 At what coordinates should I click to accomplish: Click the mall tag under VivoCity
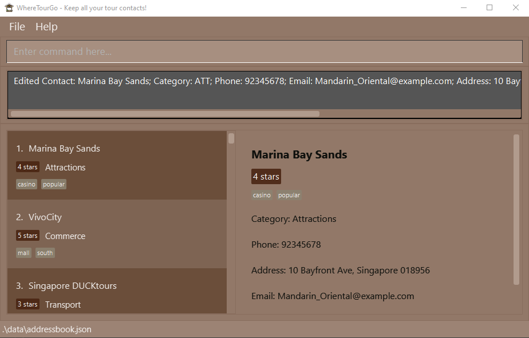[x=23, y=253]
